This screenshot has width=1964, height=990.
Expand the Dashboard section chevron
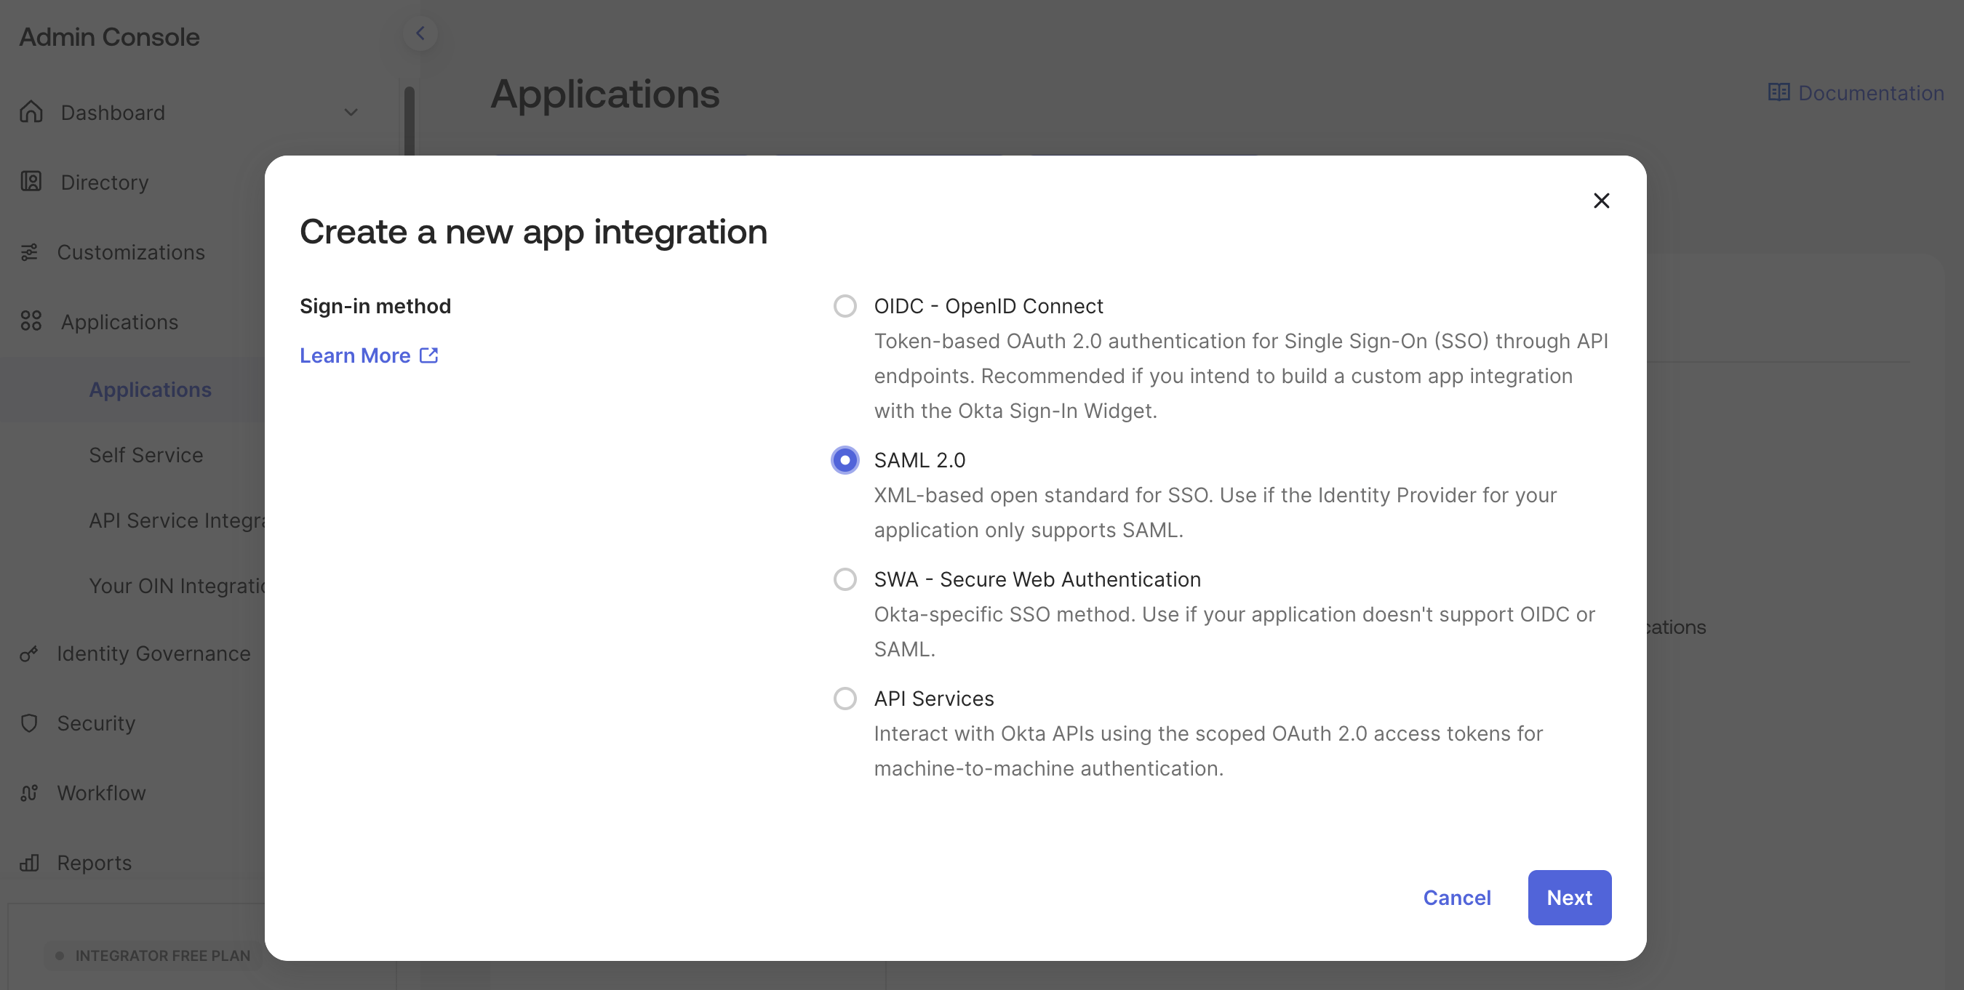click(351, 112)
